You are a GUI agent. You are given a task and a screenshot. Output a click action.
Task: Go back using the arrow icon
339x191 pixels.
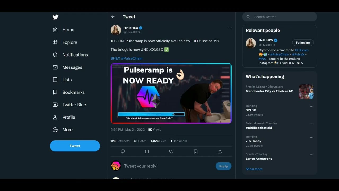coord(113,17)
